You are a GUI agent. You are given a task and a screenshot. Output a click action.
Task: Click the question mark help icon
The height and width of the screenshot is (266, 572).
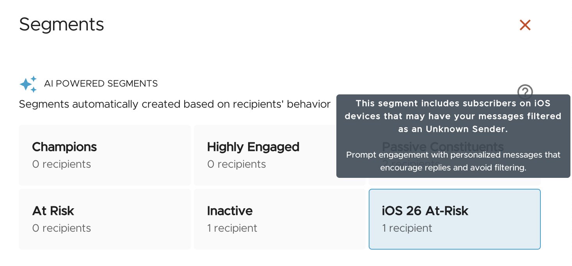(x=525, y=92)
